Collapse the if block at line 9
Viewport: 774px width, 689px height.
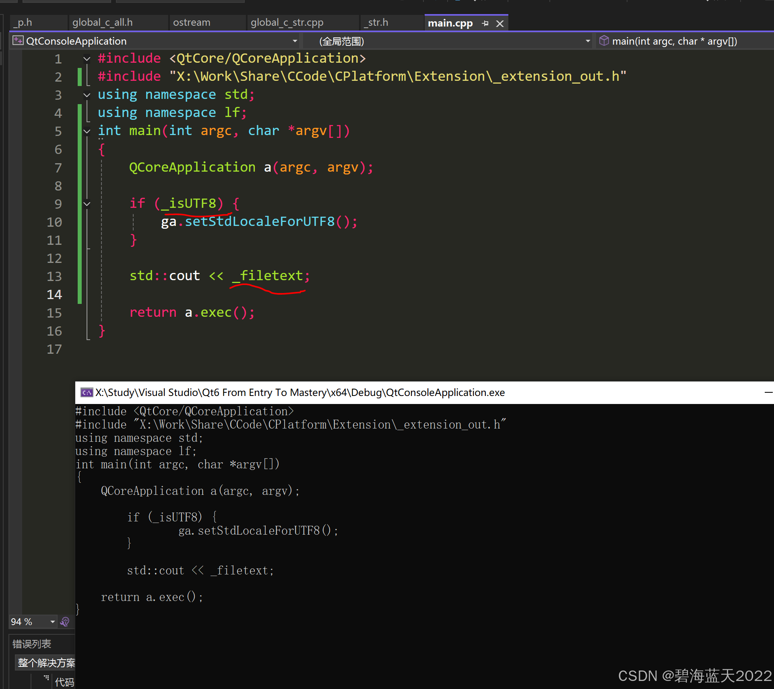coord(87,204)
